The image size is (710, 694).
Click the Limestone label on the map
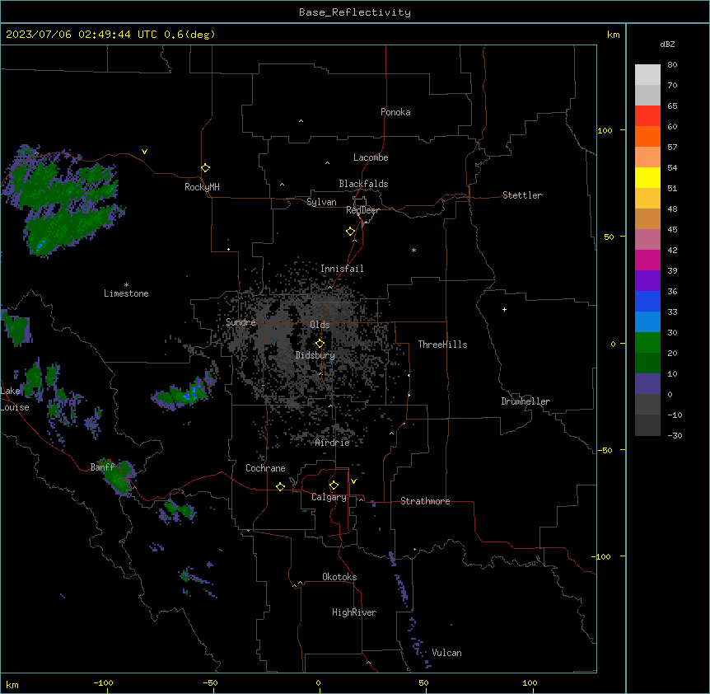126,293
